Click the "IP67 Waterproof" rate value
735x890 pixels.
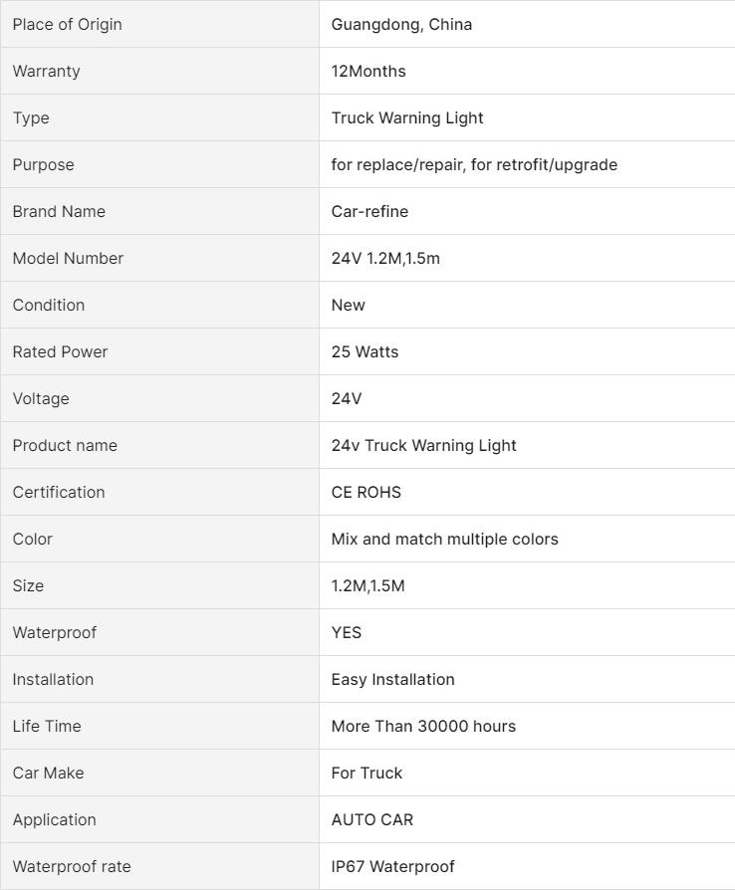(x=392, y=866)
